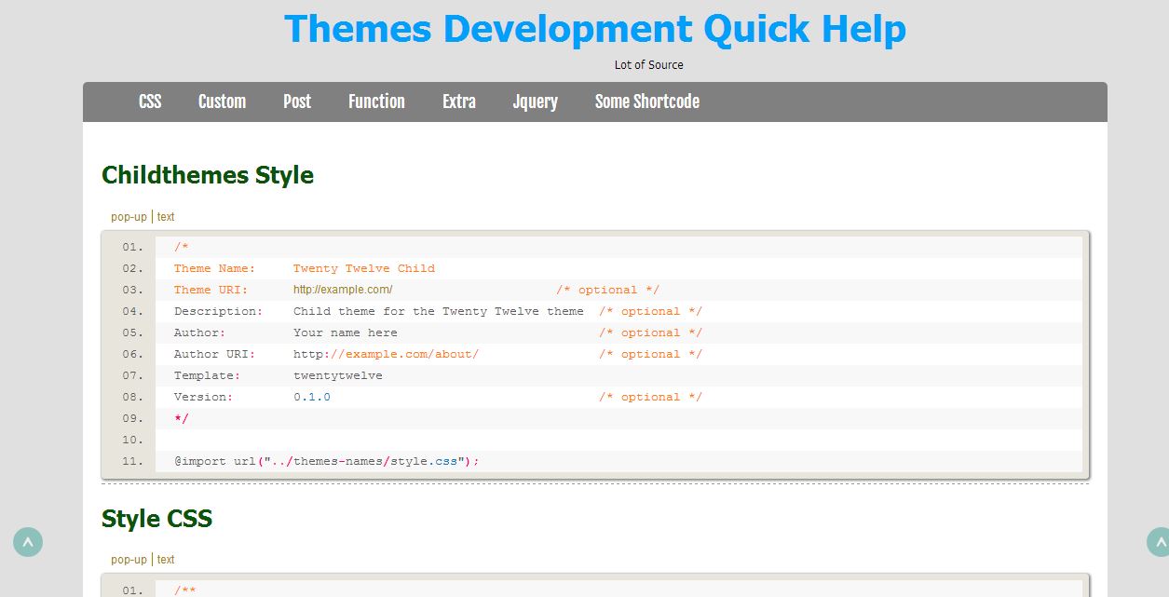The height and width of the screenshot is (597, 1169).
Task: Click text link under Style CSS heading
Action: click(x=166, y=560)
